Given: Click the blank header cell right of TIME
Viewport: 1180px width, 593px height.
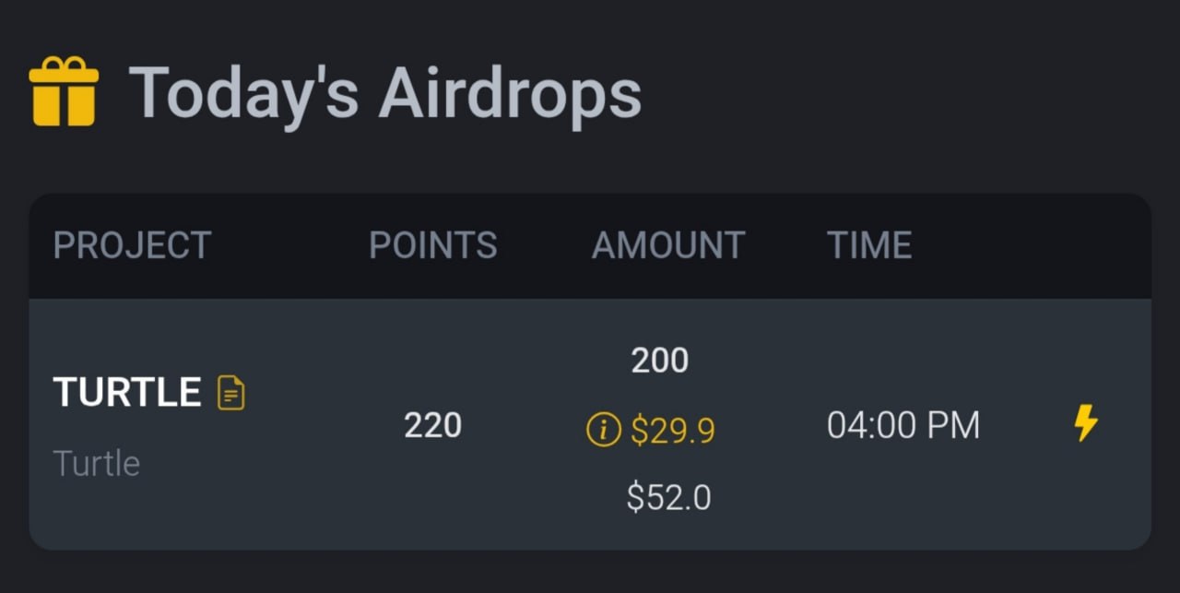Looking at the screenshot, I should pyautogui.click(x=1032, y=245).
